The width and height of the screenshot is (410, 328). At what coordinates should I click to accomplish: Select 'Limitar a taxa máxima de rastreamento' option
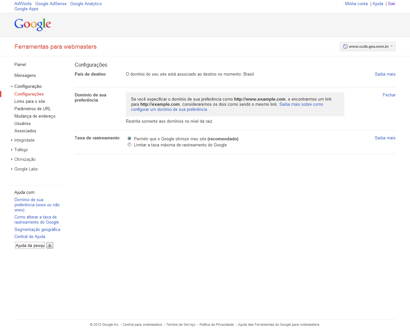[129, 145]
